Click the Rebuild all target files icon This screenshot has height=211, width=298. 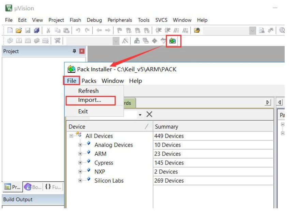tap(28, 41)
